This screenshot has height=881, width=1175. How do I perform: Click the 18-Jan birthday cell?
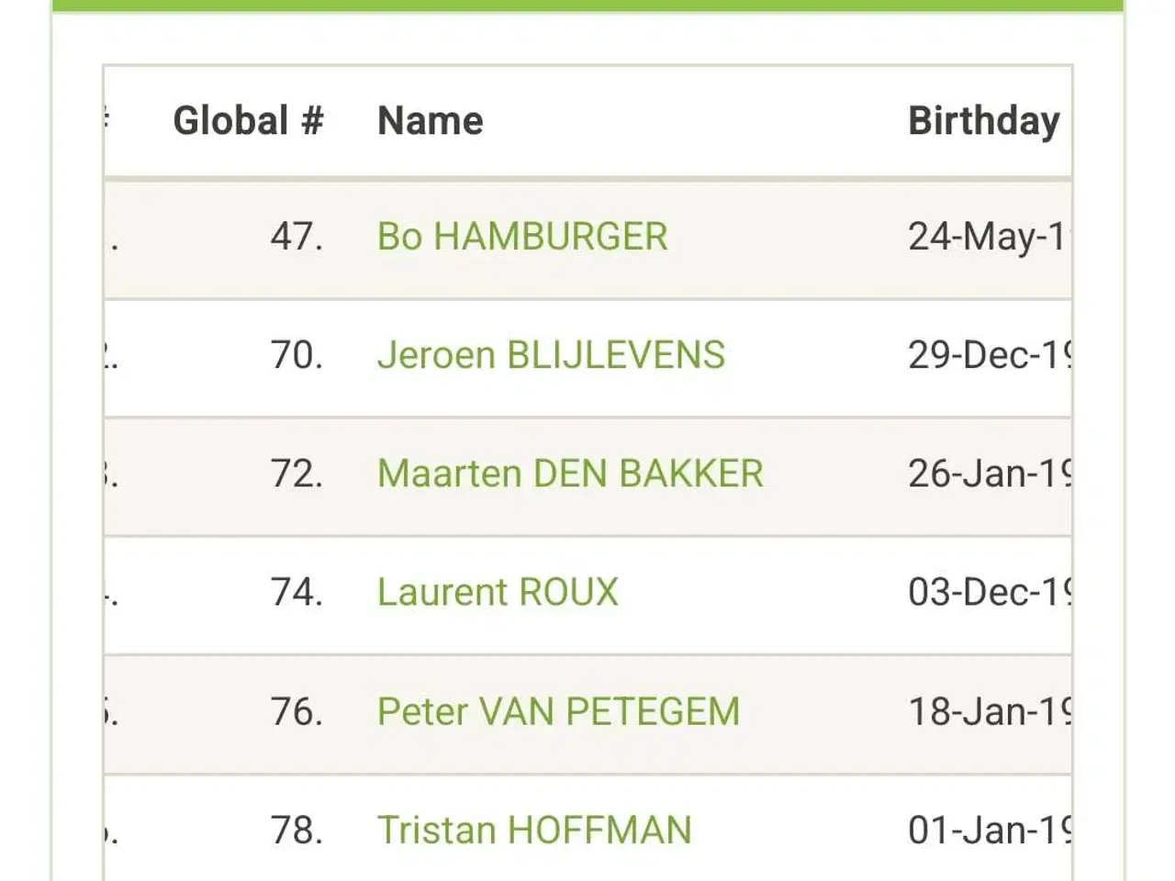pos(989,711)
